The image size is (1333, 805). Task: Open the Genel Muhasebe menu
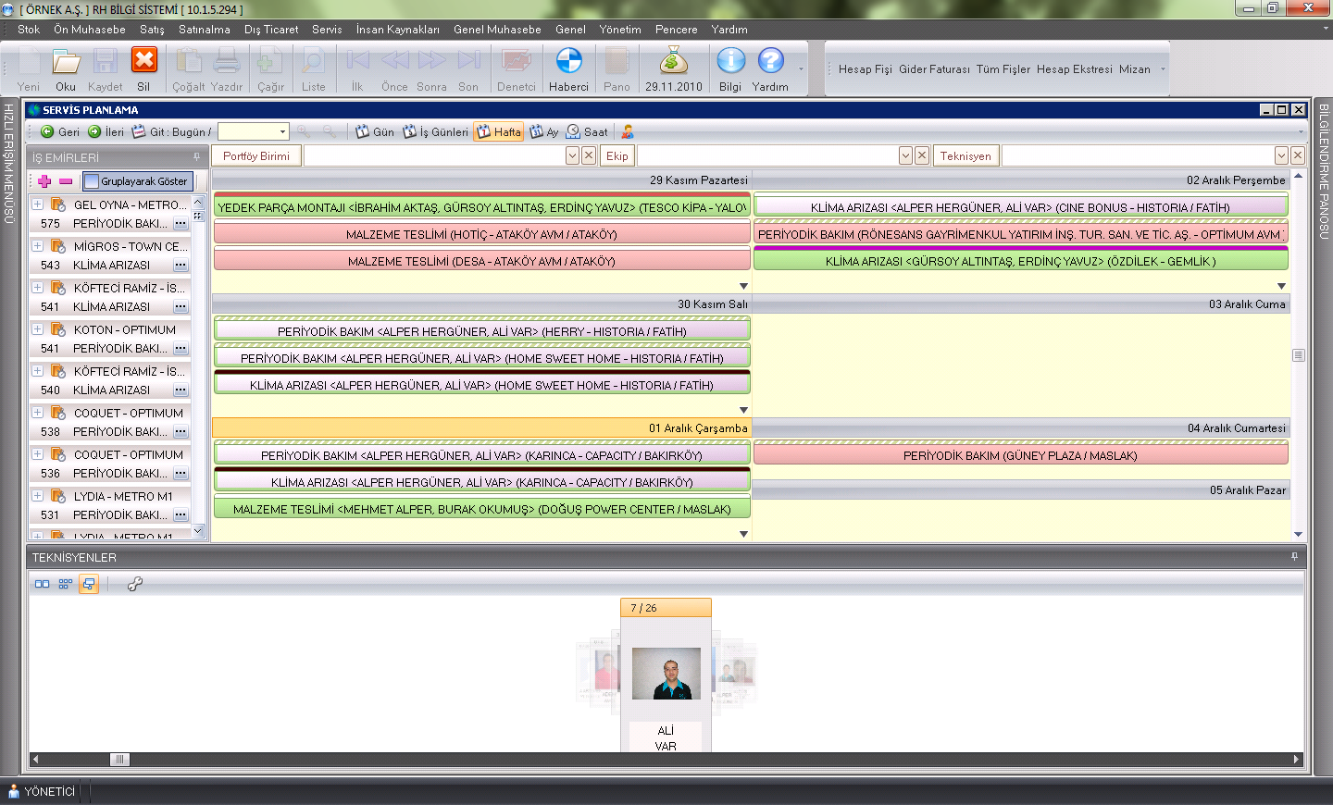pyautogui.click(x=497, y=30)
